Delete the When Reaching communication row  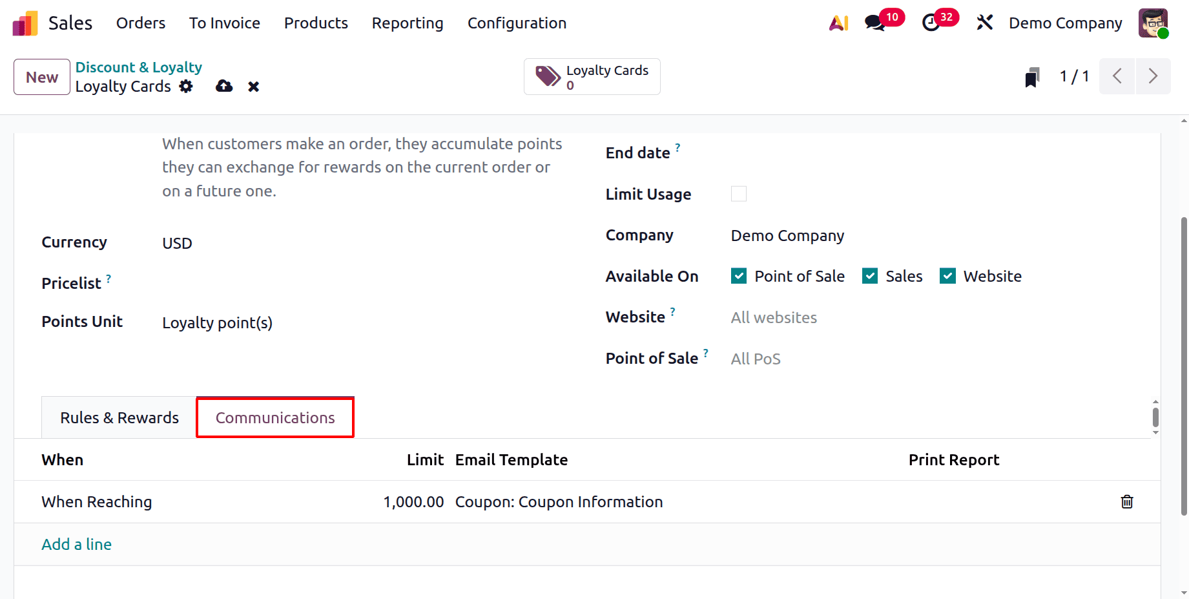[x=1127, y=501]
